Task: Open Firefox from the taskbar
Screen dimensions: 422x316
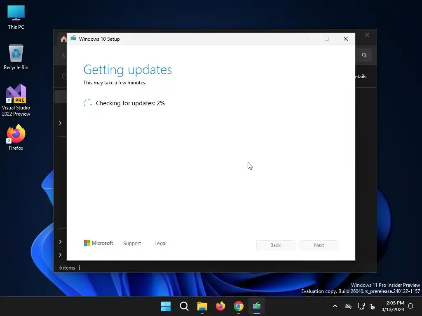Action: [220, 306]
